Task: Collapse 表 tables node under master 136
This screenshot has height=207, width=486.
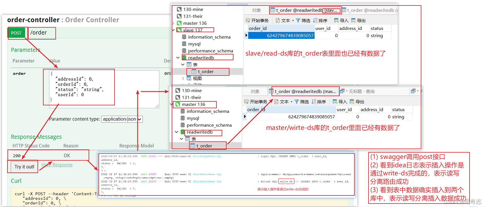Action: (182, 139)
